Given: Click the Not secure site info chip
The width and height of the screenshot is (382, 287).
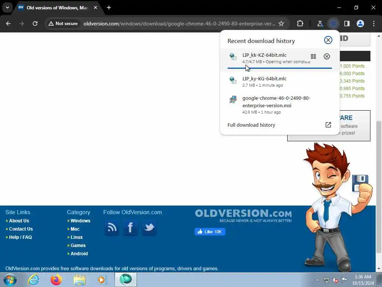Looking at the screenshot, I should click(63, 24).
